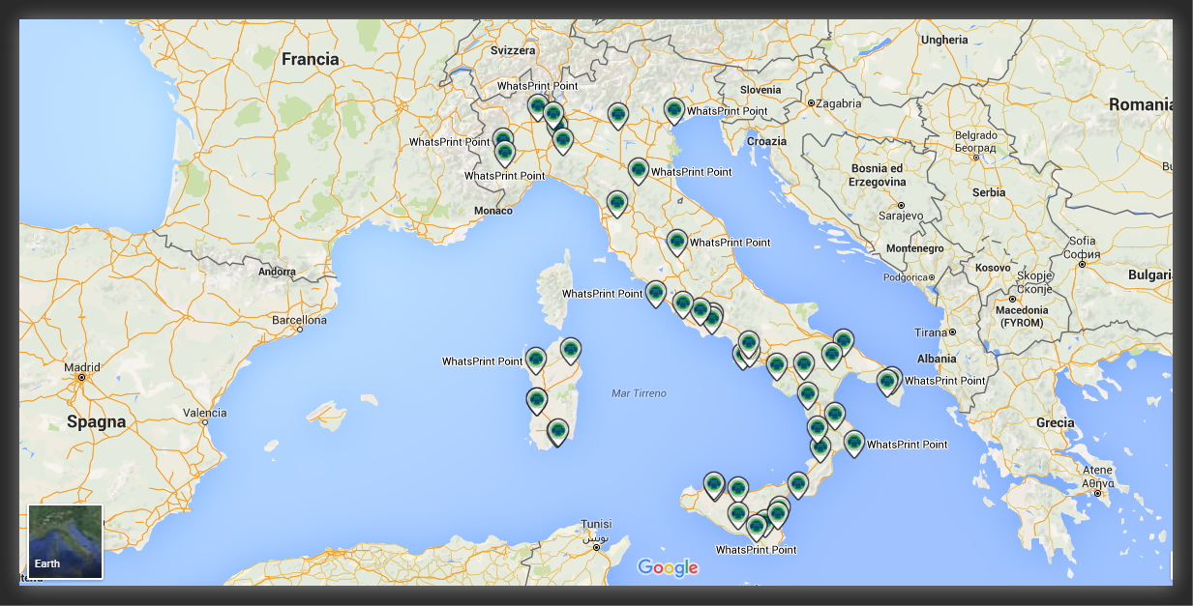
Task: Select the westernmost Sicily marker
Action: click(714, 486)
